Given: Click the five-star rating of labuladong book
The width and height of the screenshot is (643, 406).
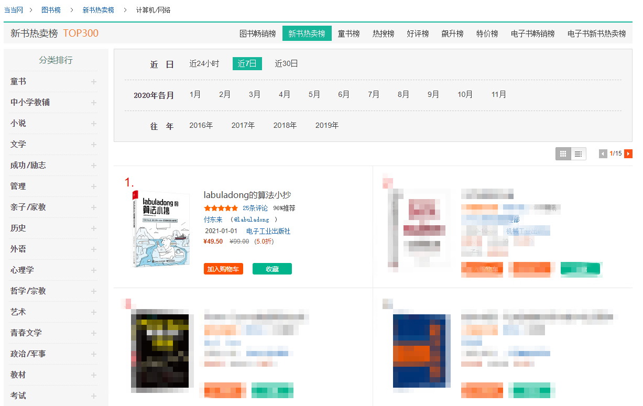Looking at the screenshot, I should pyautogui.click(x=221, y=208).
